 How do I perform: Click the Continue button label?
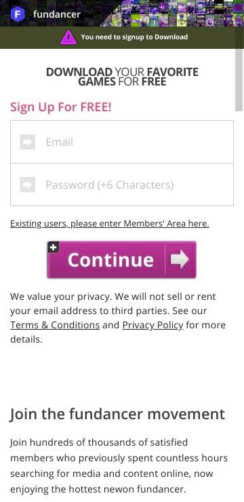(x=110, y=260)
